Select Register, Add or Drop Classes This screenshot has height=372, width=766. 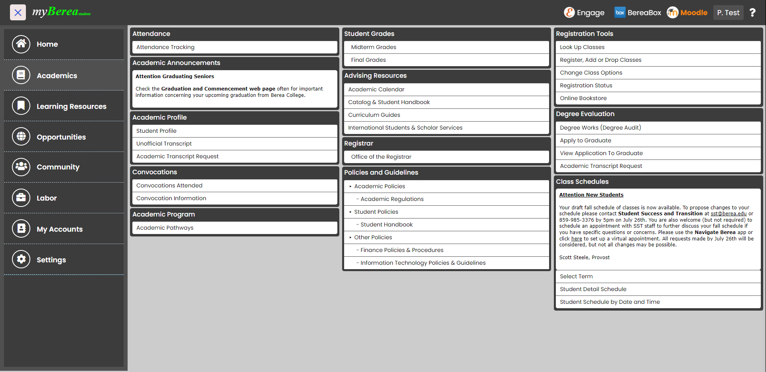[x=601, y=60]
